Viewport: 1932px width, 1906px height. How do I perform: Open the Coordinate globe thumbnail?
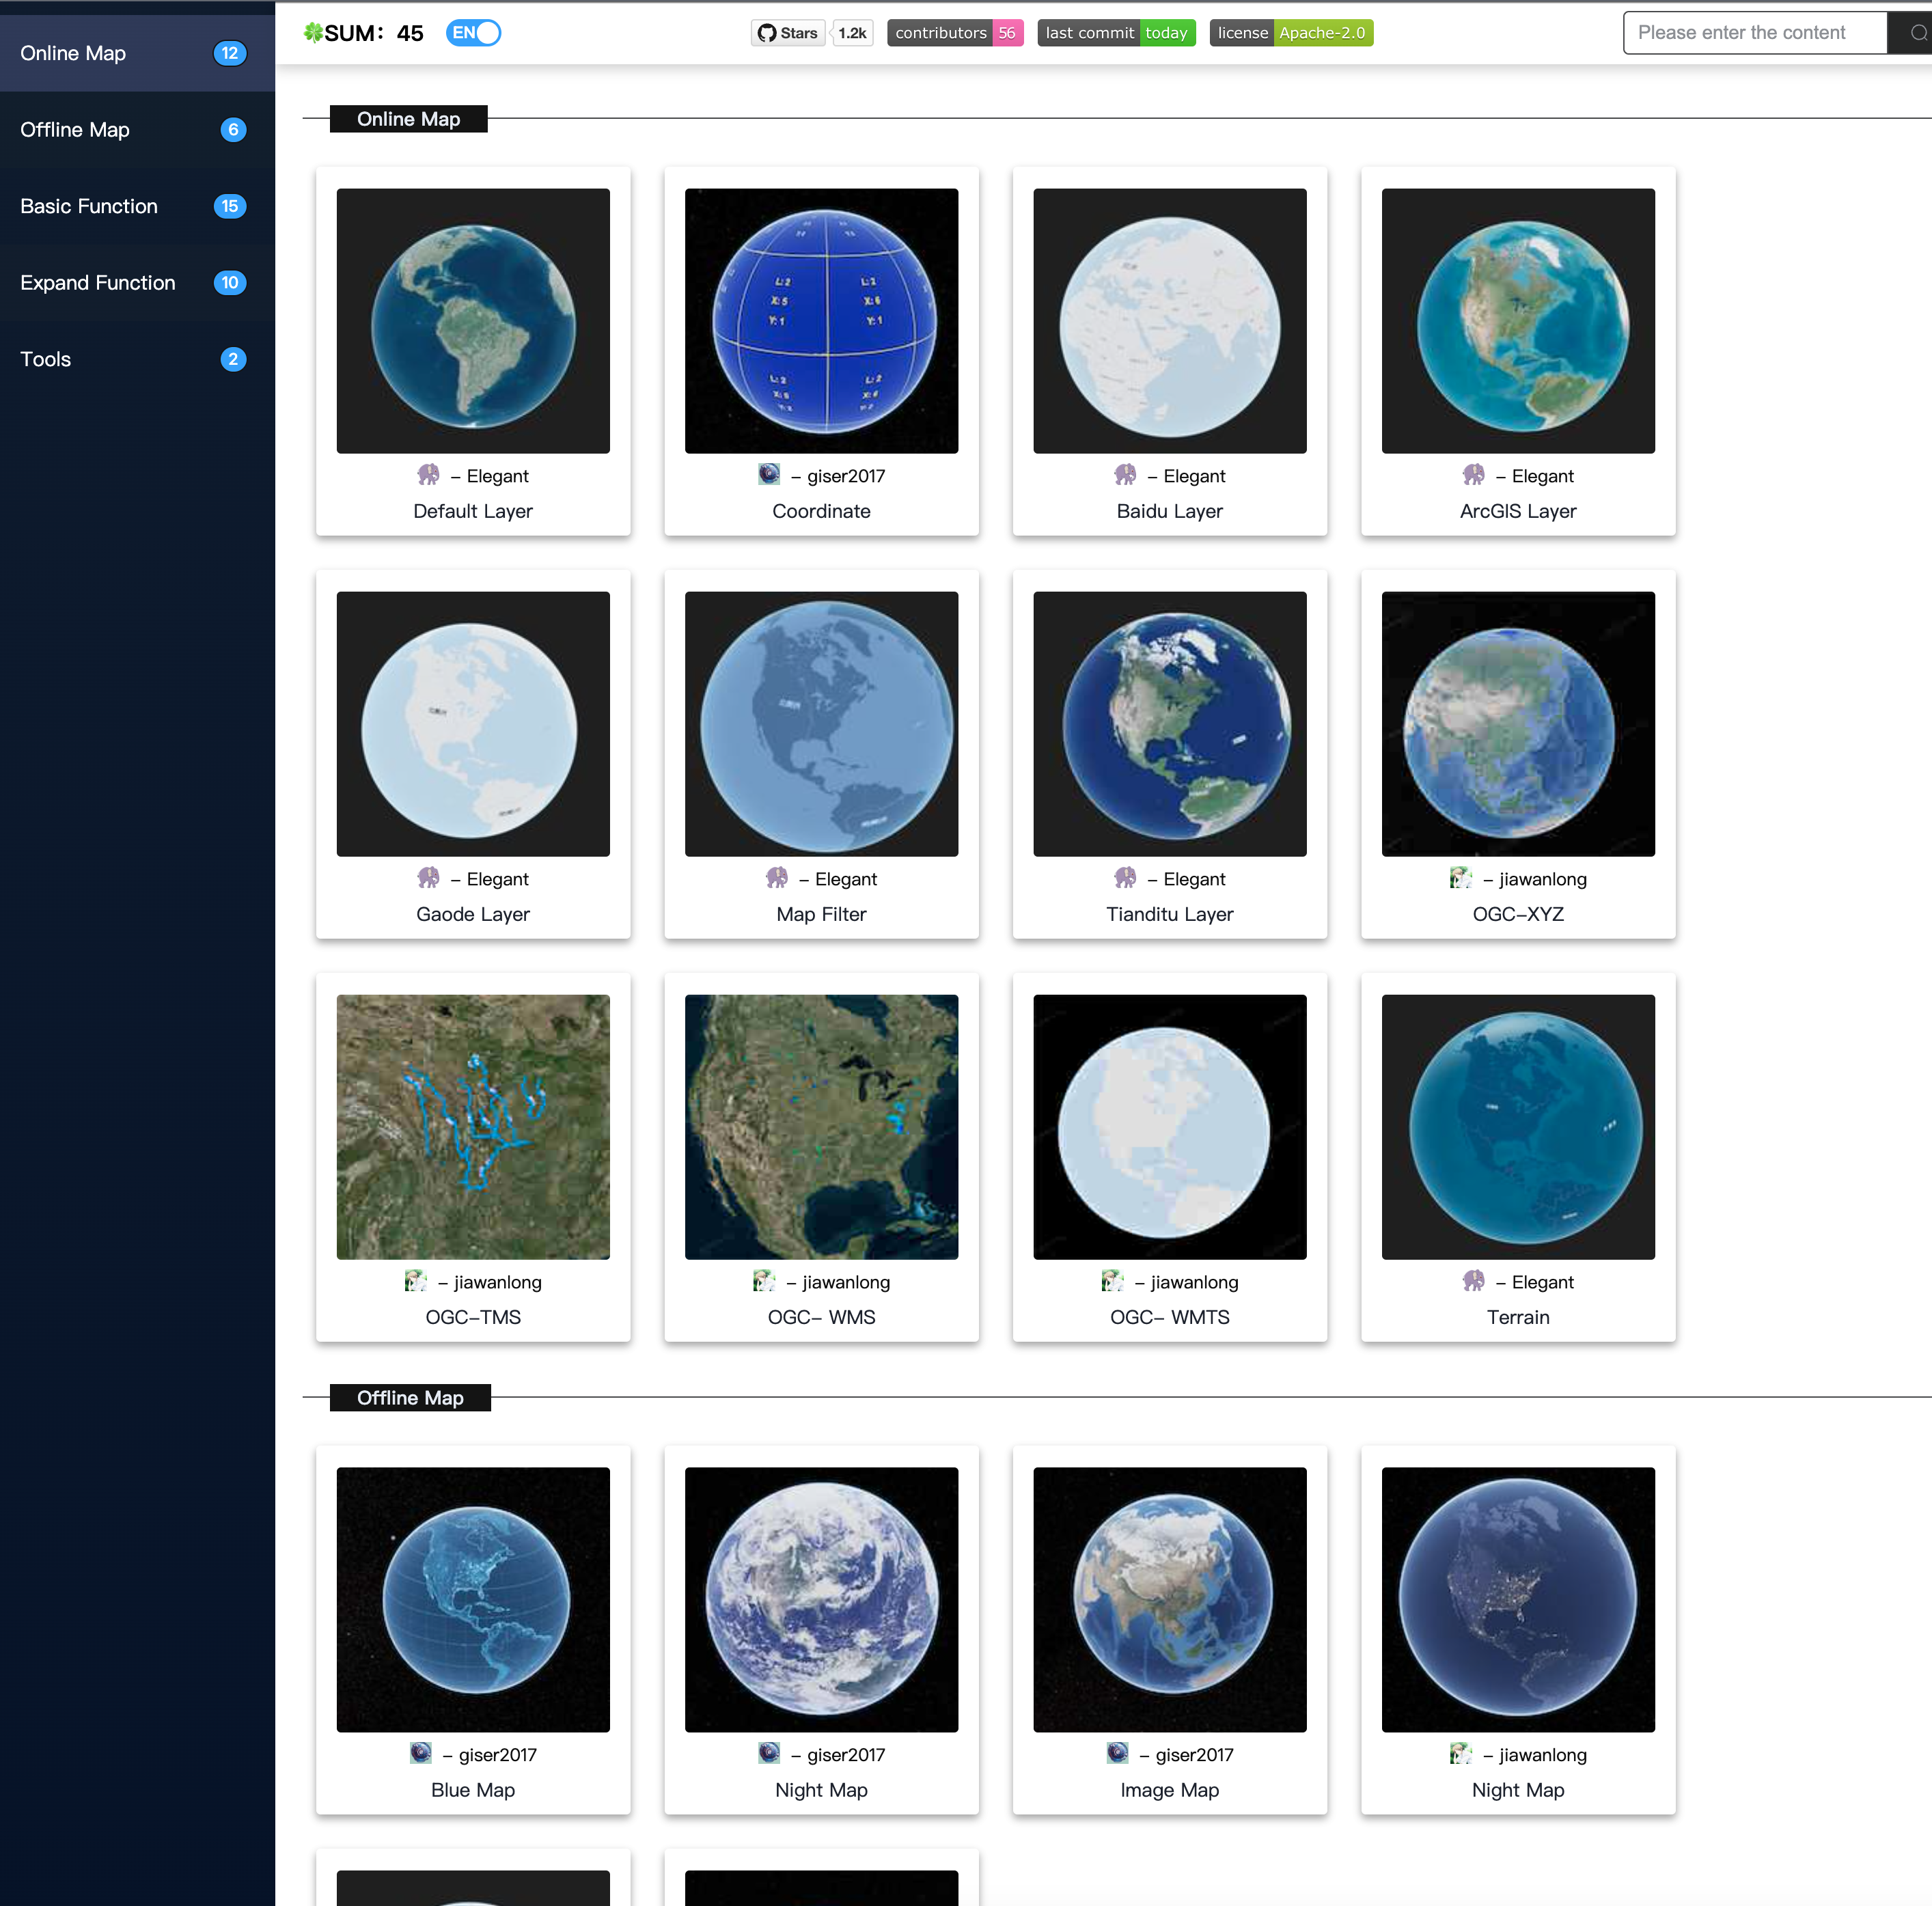click(821, 321)
